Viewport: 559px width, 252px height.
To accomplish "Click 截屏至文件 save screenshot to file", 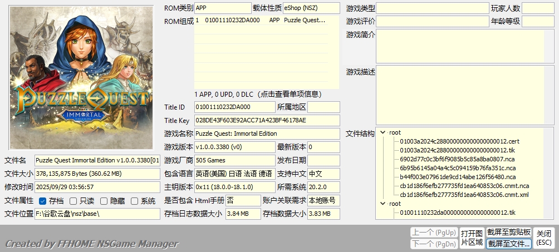I will coord(509,244).
